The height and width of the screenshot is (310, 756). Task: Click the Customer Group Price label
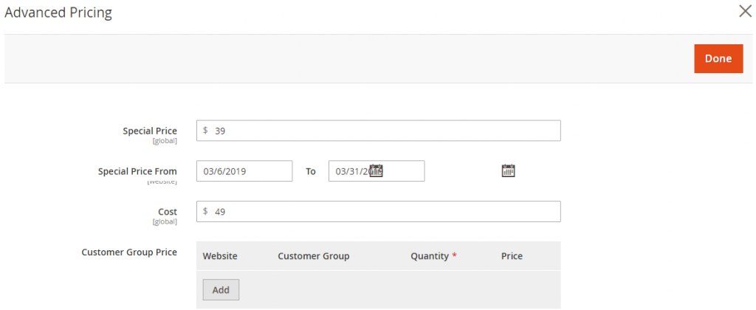(x=129, y=252)
